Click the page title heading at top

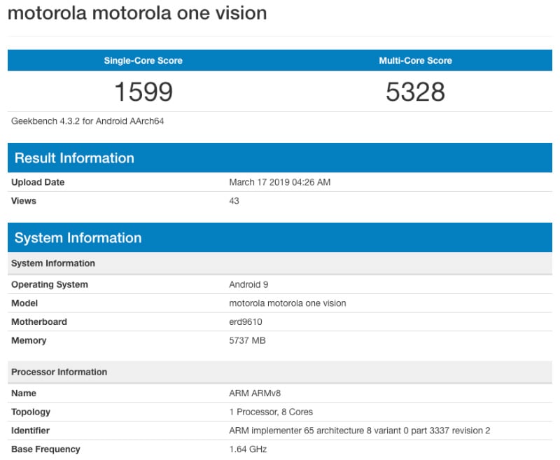[x=137, y=13]
